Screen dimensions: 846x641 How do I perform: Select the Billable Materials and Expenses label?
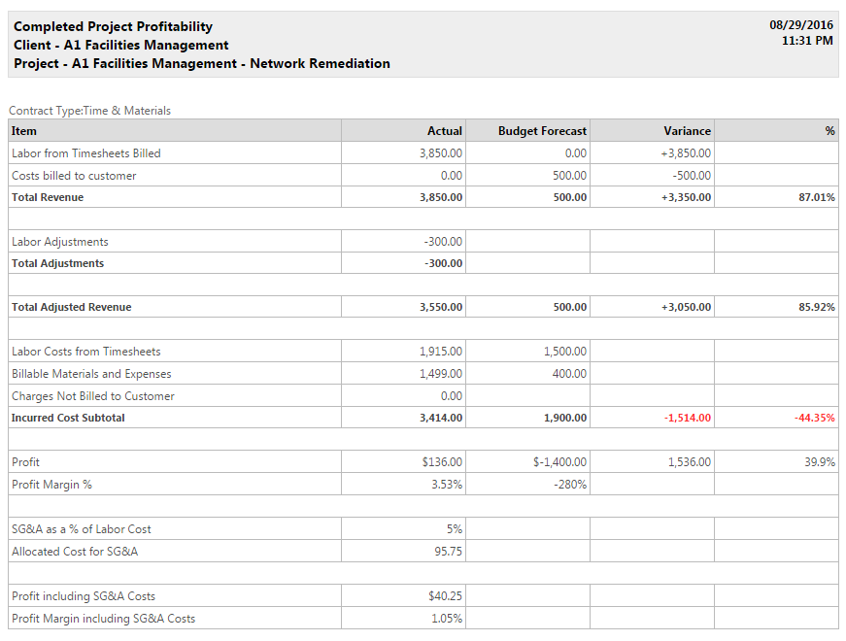coord(91,374)
